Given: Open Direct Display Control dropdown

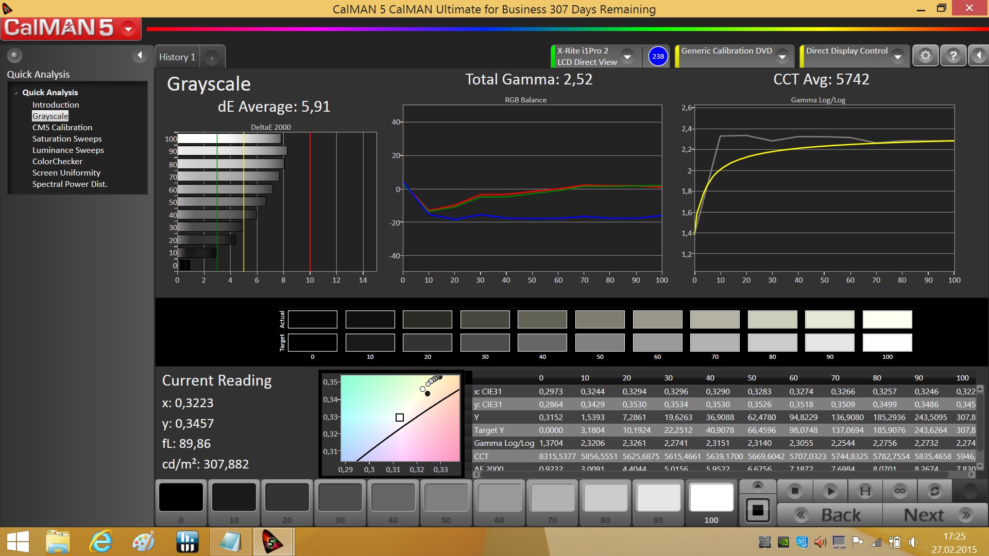Looking at the screenshot, I should point(898,57).
